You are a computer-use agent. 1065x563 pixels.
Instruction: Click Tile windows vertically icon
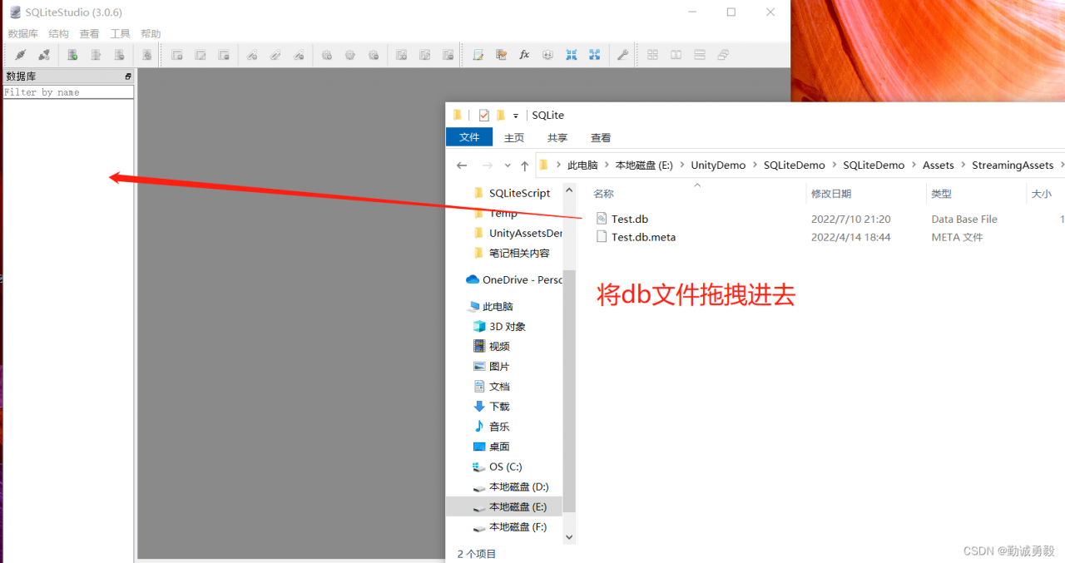pos(700,55)
